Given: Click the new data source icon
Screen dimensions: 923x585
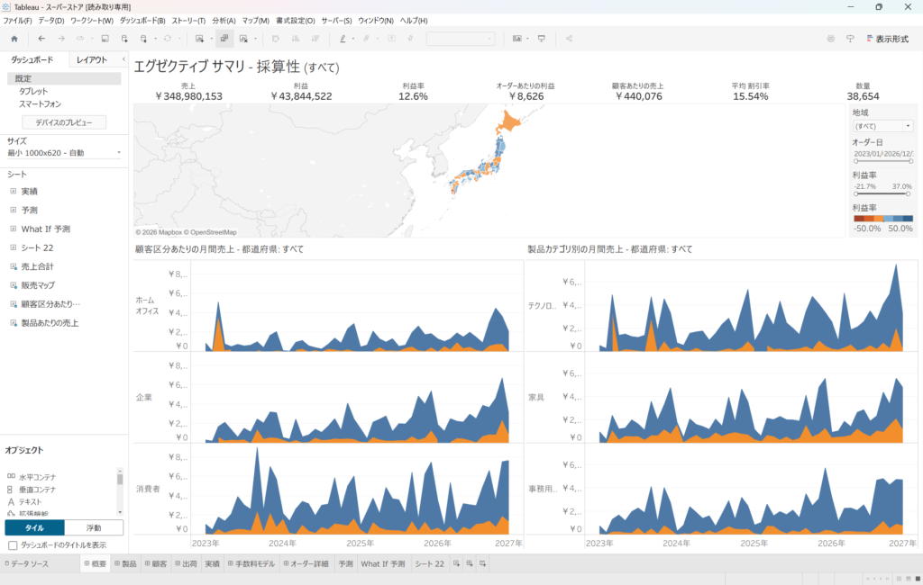Looking at the screenshot, I should (x=124, y=39).
